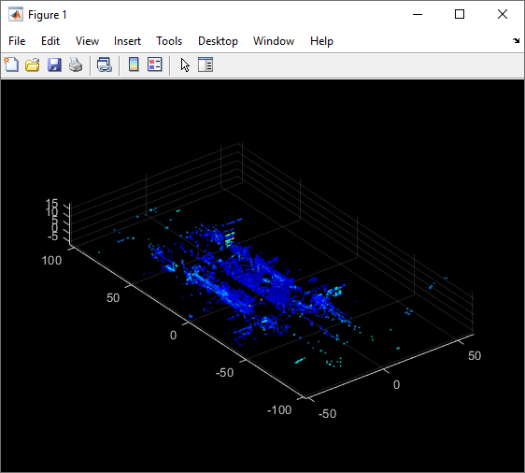Open the Window menu

pyautogui.click(x=274, y=41)
